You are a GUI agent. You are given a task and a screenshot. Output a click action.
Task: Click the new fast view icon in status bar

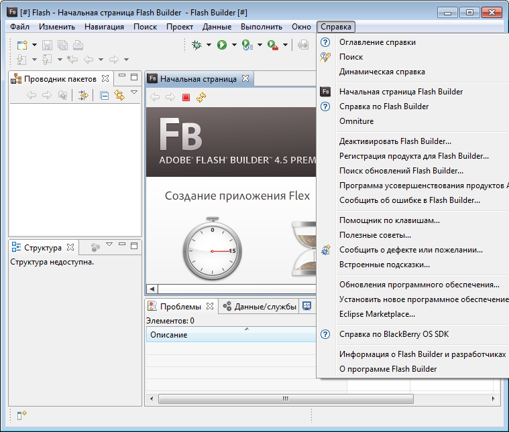click(x=21, y=415)
